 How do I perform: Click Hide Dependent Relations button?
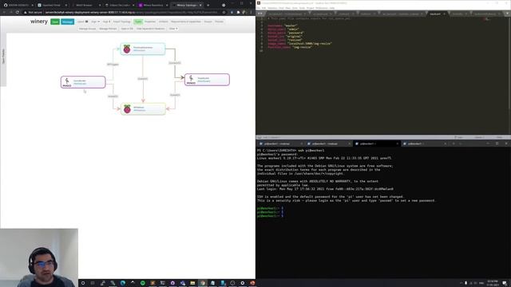click(151, 29)
